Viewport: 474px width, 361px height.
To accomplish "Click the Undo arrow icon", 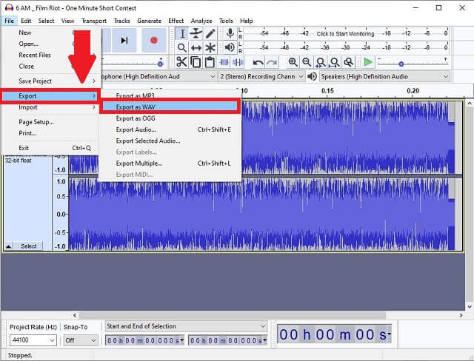I will coord(258,62).
